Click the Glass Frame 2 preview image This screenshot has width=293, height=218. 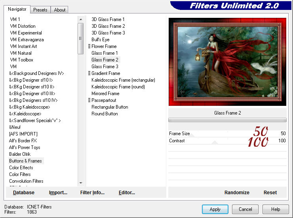pos(227,62)
